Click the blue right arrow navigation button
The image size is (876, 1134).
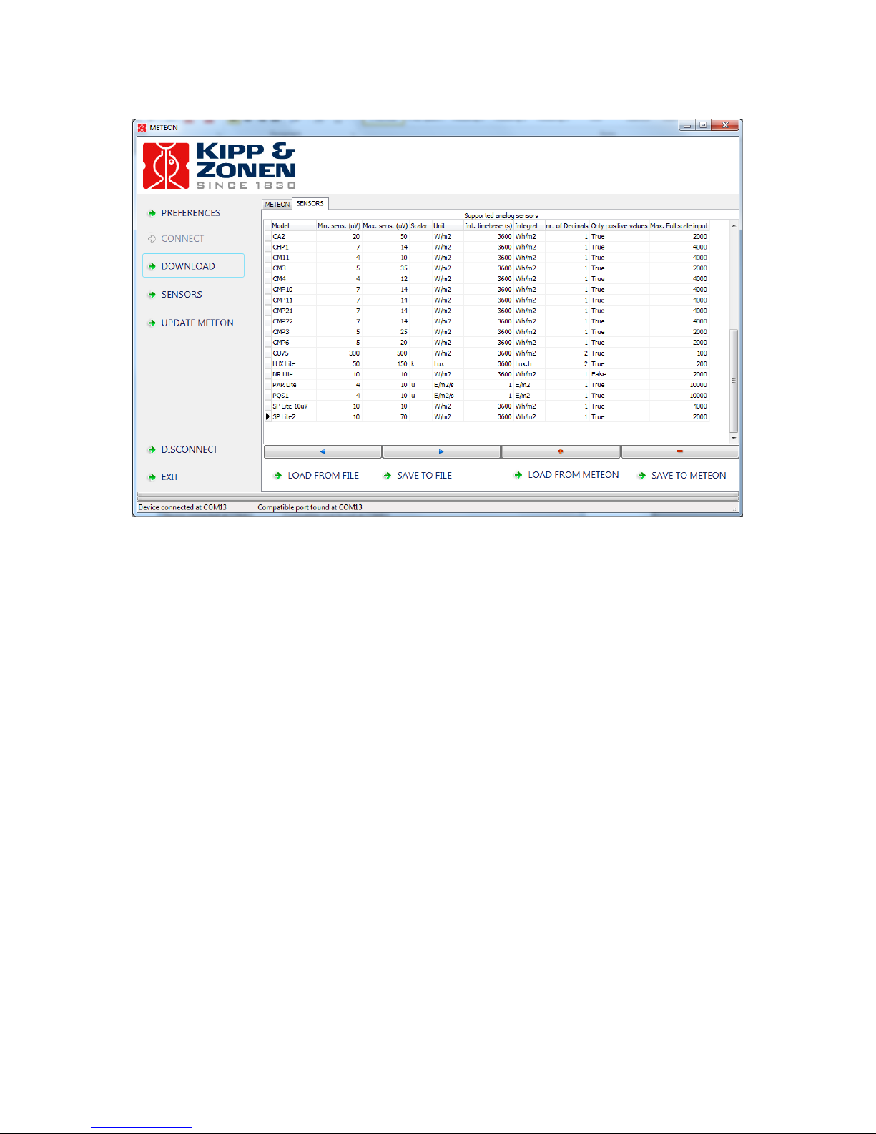(441, 451)
